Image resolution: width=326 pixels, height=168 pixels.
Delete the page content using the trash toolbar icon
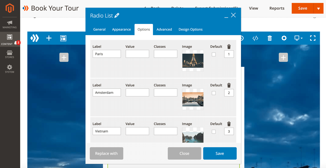click(x=269, y=38)
